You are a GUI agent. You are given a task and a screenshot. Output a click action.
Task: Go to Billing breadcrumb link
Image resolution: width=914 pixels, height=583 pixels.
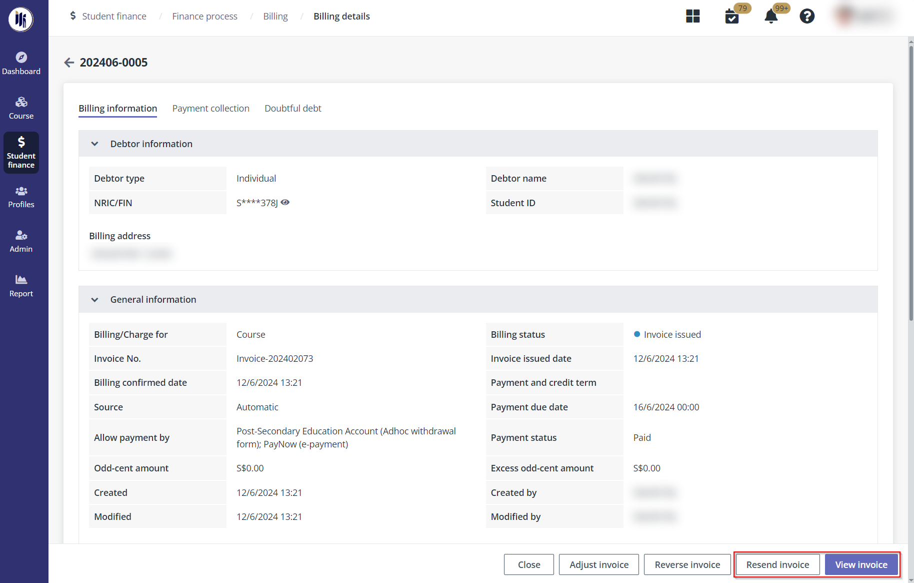point(275,17)
